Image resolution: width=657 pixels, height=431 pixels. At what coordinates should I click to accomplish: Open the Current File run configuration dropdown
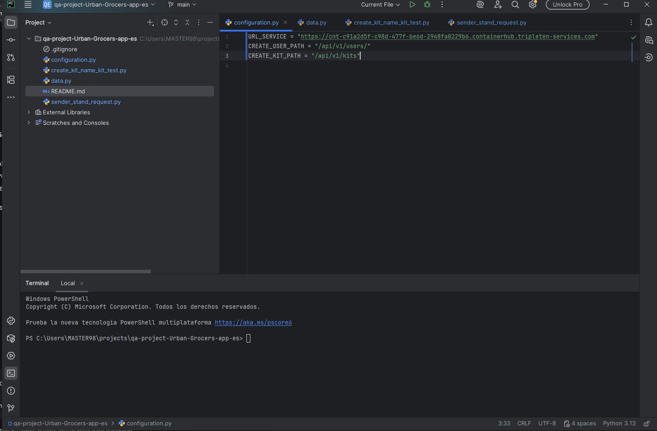point(380,5)
